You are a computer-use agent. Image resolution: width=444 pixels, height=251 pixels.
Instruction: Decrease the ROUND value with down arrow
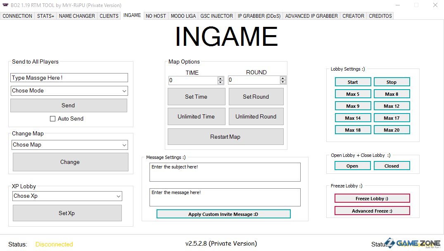tap(283, 82)
